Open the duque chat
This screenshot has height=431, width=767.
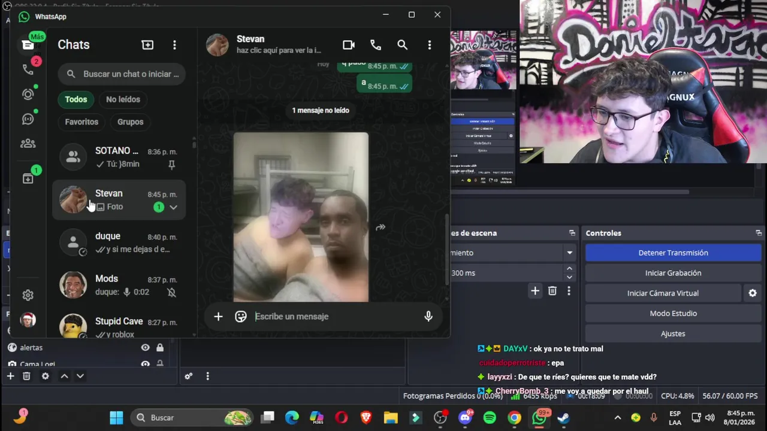(119, 242)
